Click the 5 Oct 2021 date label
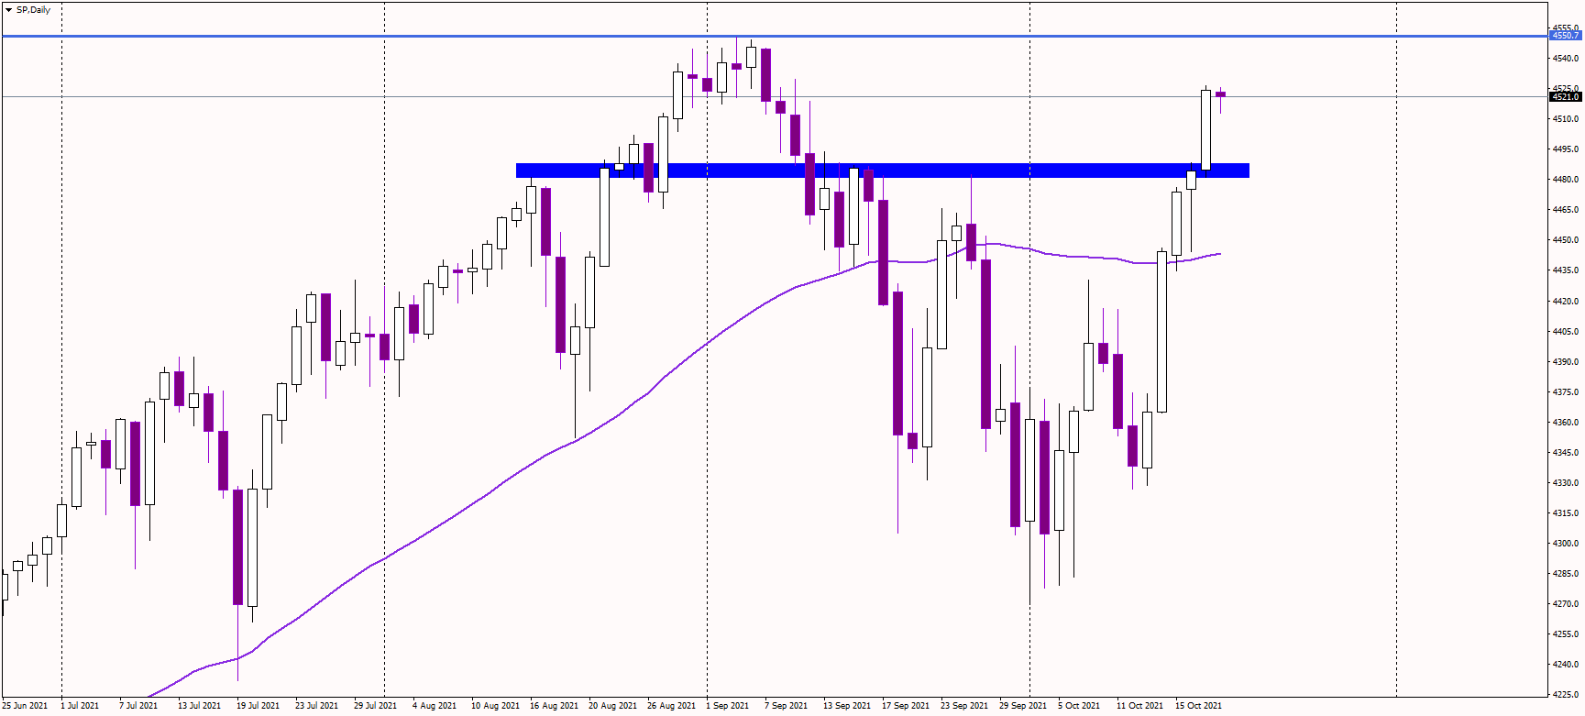The width and height of the screenshot is (1585, 716). (1079, 706)
